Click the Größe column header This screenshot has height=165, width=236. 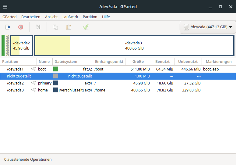click(138, 62)
